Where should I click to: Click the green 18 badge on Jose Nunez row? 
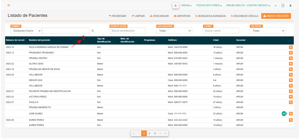tap(284, 114)
